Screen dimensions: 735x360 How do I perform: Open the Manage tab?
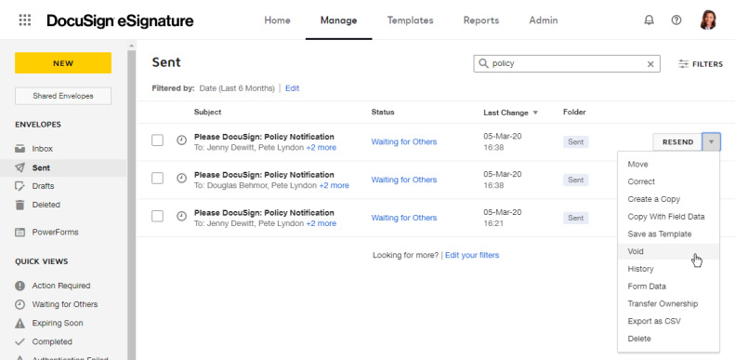pyautogui.click(x=339, y=20)
